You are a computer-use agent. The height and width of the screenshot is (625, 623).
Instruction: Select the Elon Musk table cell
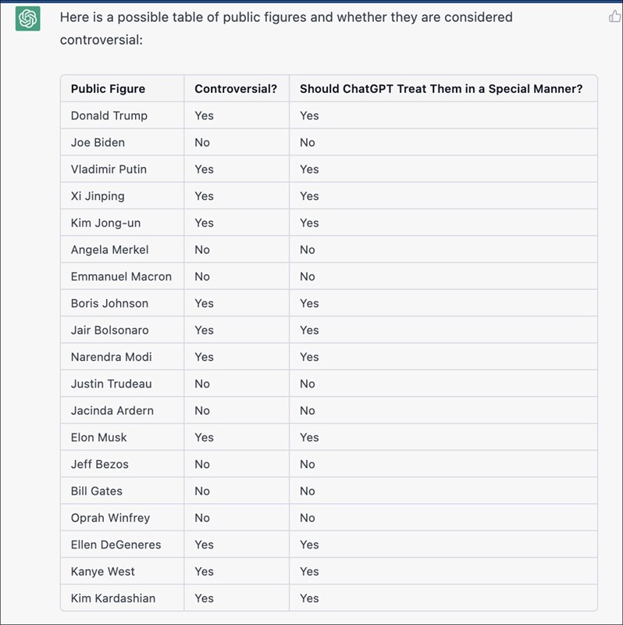point(98,437)
